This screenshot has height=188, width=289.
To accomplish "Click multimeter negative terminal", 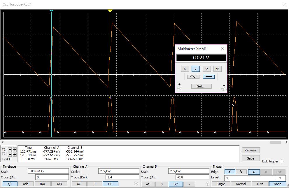I will 223,89.
